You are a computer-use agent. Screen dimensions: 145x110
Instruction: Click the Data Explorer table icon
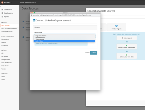click(x=2, y=13)
